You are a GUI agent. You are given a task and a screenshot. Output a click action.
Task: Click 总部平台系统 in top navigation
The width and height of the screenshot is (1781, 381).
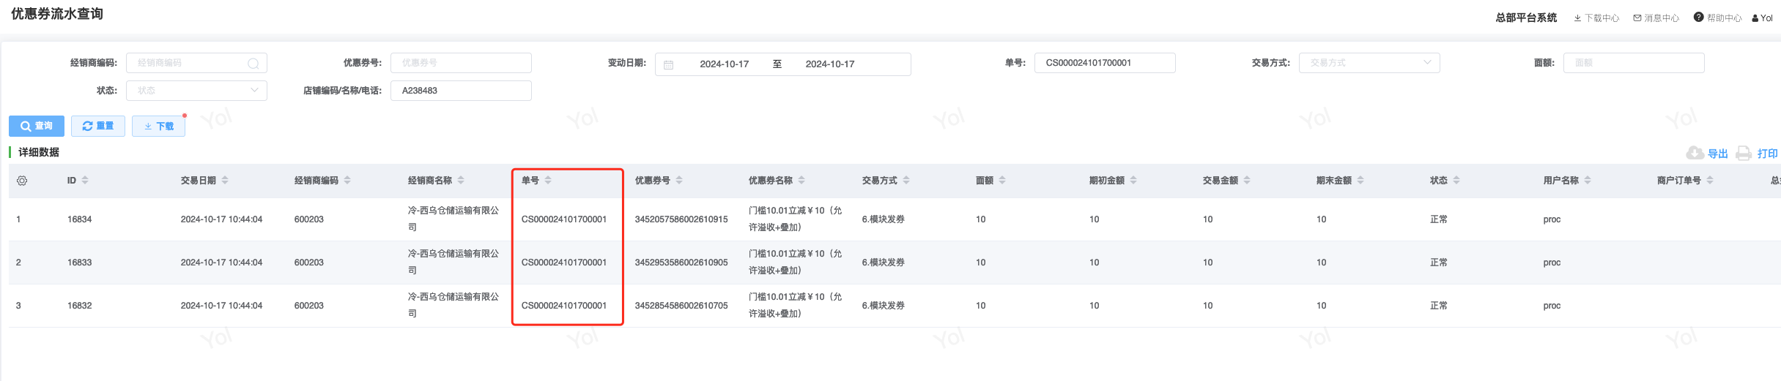point(1526,18)
